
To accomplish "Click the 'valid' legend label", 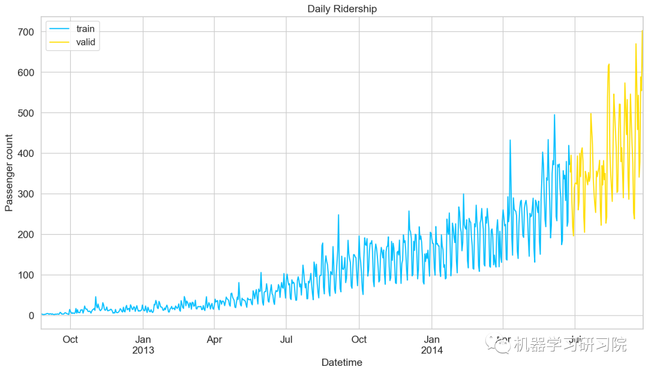I will [x=86, y=42].
